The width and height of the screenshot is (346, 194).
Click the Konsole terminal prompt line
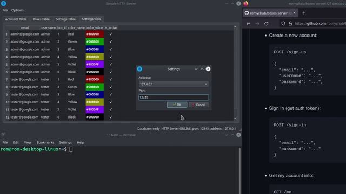coord(36,149)
